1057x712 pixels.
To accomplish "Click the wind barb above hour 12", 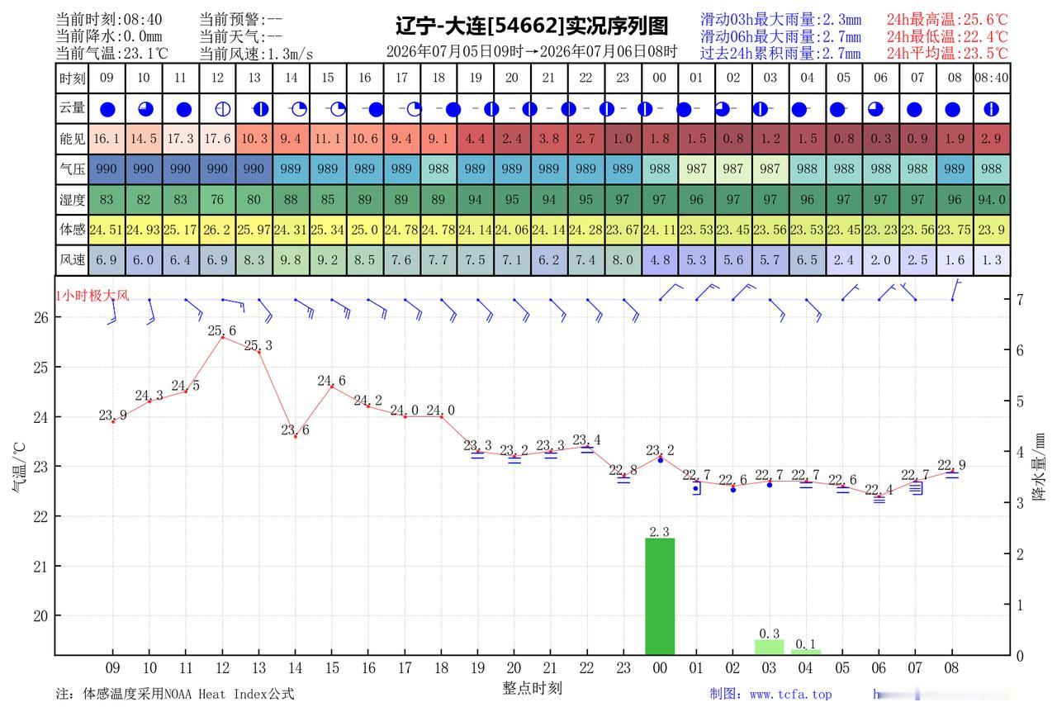I will click(x=234, y=304).
